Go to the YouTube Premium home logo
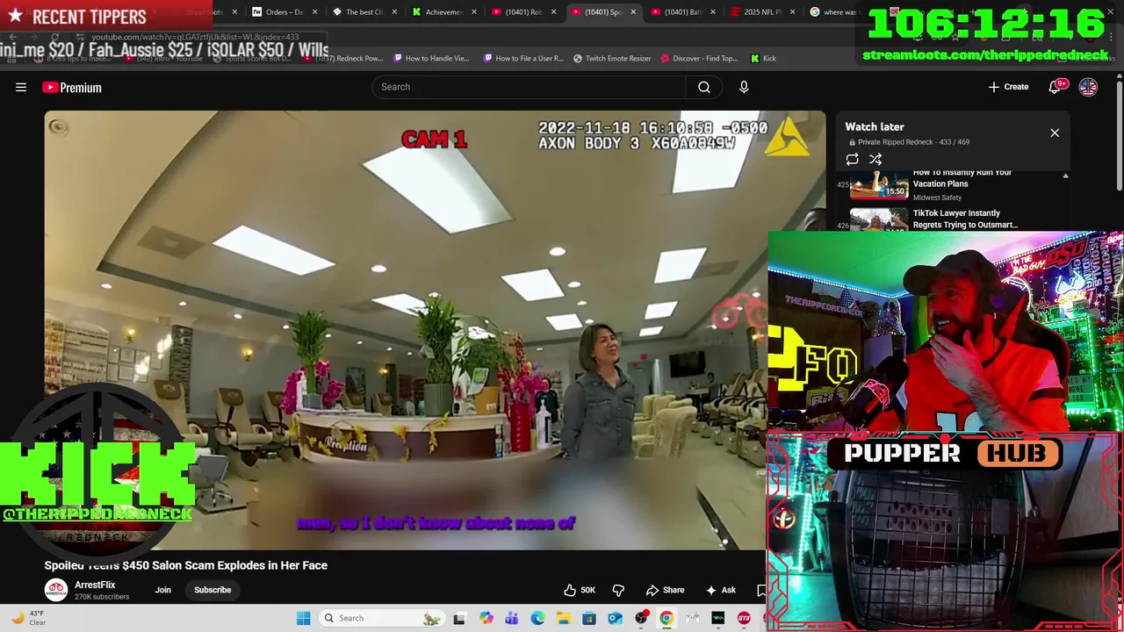1124x632 pixels. click(72, 87)
